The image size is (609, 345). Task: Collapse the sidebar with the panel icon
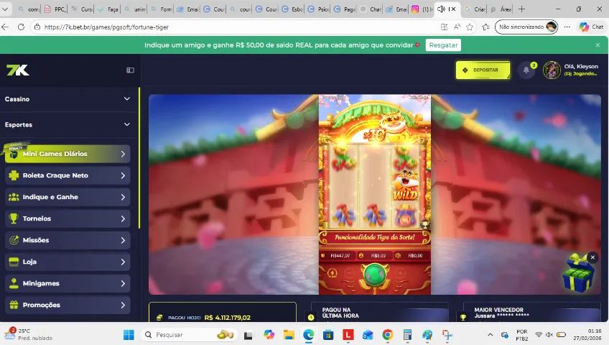point(130,70)
